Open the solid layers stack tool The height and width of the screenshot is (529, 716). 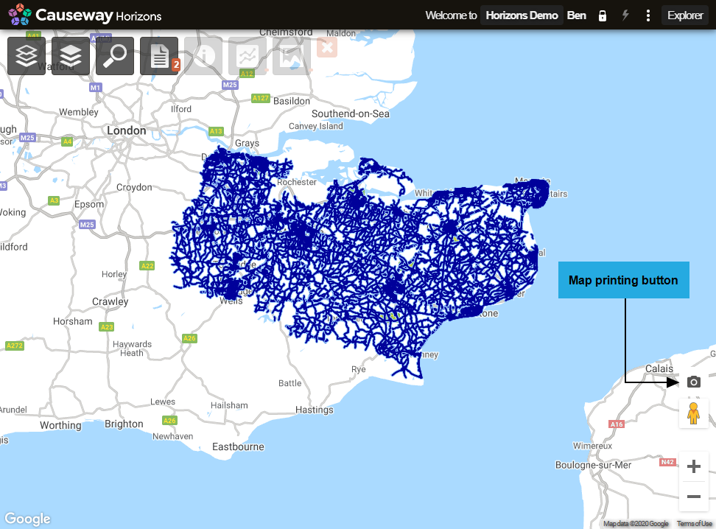71,56
